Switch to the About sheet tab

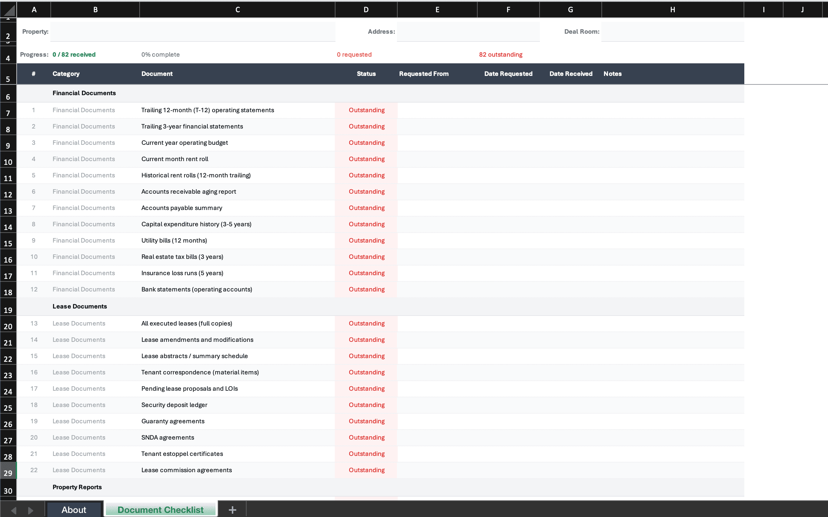point(74,510)
